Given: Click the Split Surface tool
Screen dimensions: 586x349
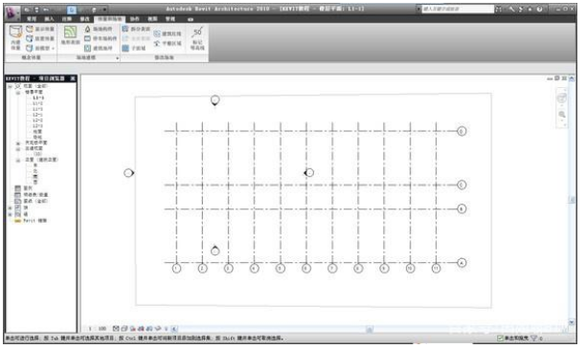Looking at the screenshot, I should 136,29.
